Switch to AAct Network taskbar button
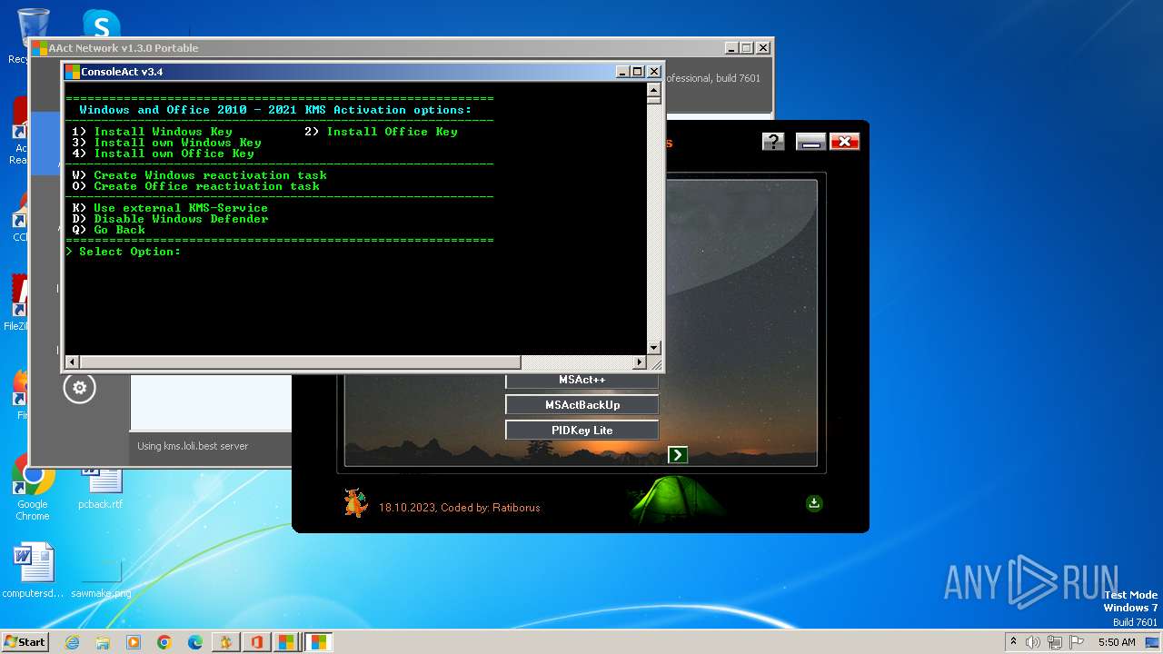The width and height of the screenshot is (1163, 654). tap(288, 642)
